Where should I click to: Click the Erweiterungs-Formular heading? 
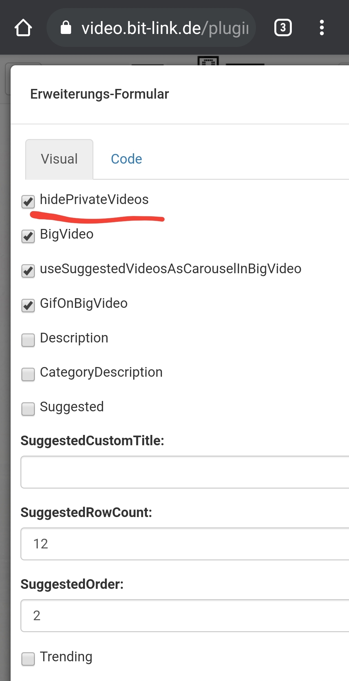pyautogui.click(x=99, y=94)
